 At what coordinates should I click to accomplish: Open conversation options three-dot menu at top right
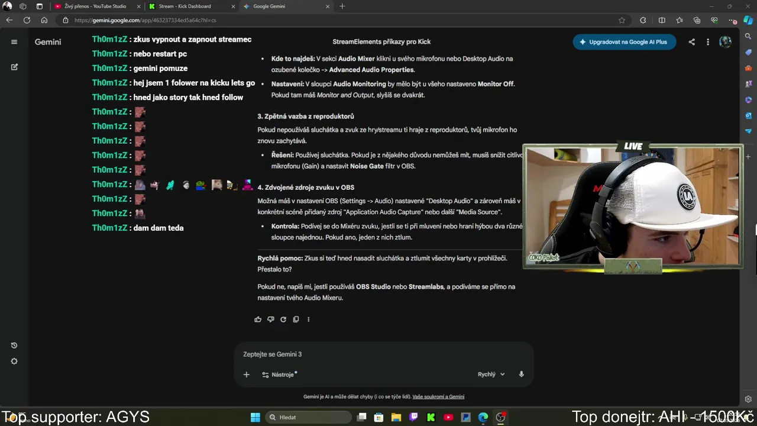[707, 42]
